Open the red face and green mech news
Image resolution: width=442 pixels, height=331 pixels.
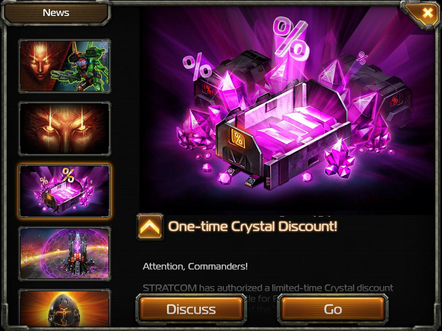tap(64, 66)
